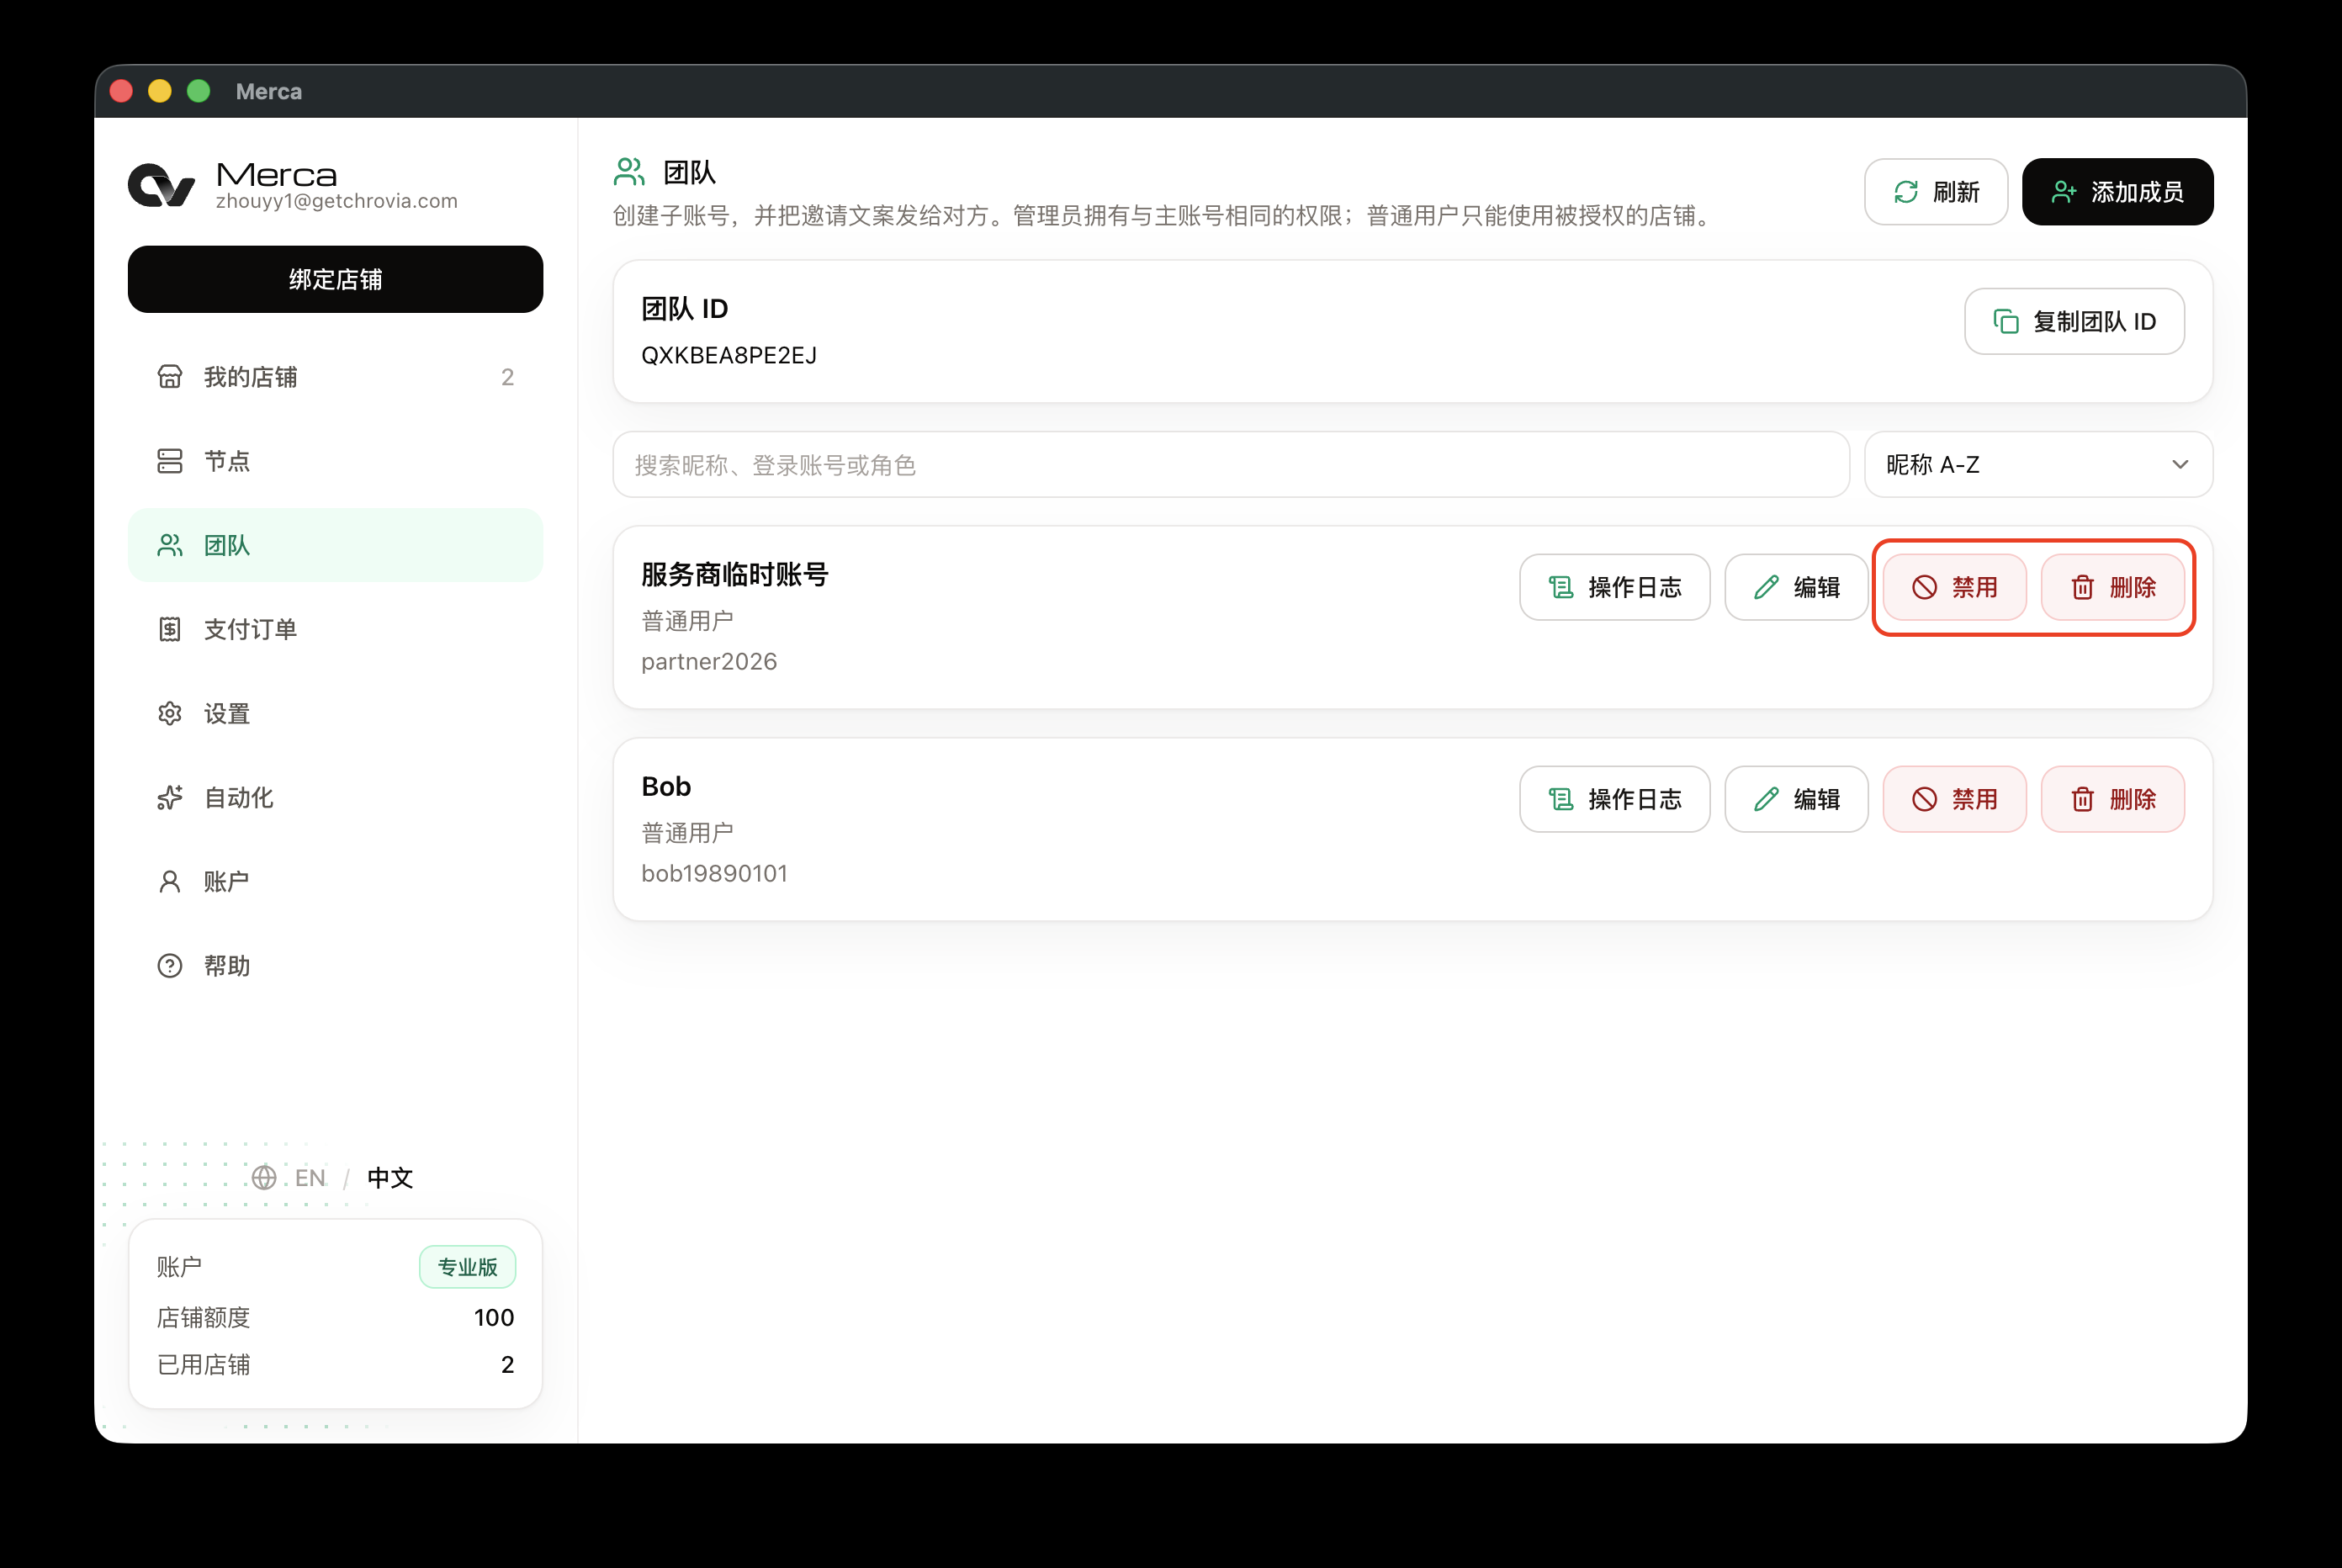This screenshot has width=2342, height=1568.
Task: Click 刷新 to reload the team
Action: coord(1936,192)
